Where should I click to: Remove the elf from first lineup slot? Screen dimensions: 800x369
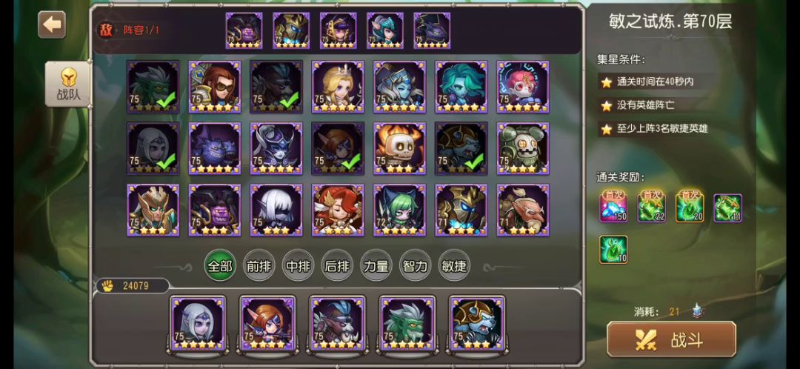click(198, 323)
